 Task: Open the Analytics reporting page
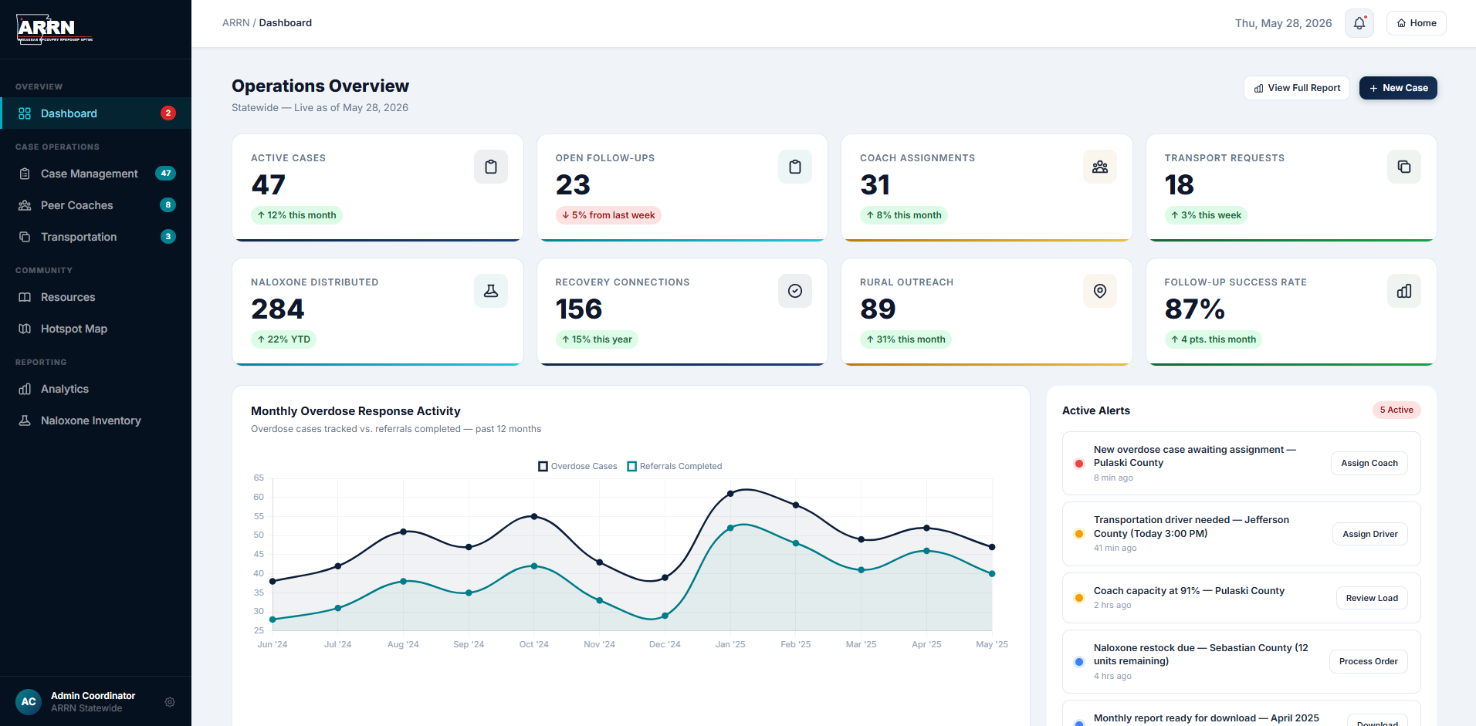[x=96, y=389]
